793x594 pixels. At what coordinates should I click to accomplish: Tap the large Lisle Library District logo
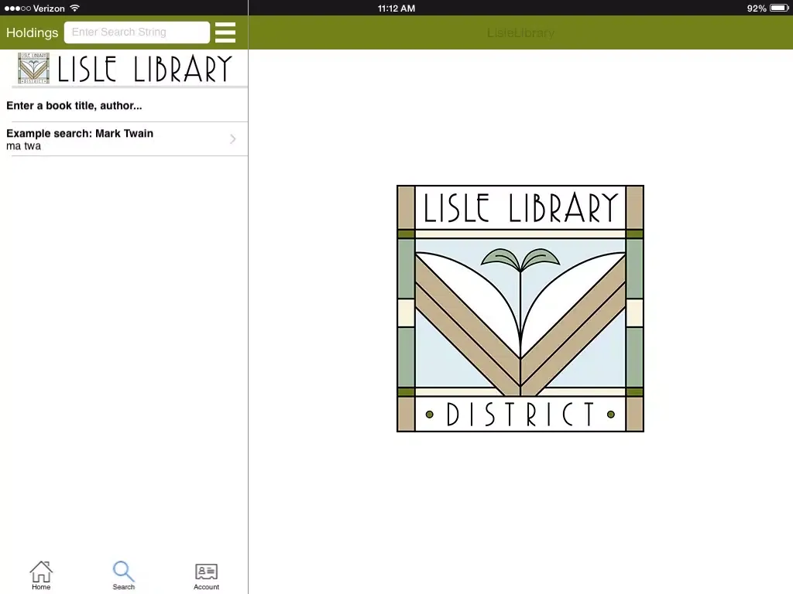(x=520, y=309)
